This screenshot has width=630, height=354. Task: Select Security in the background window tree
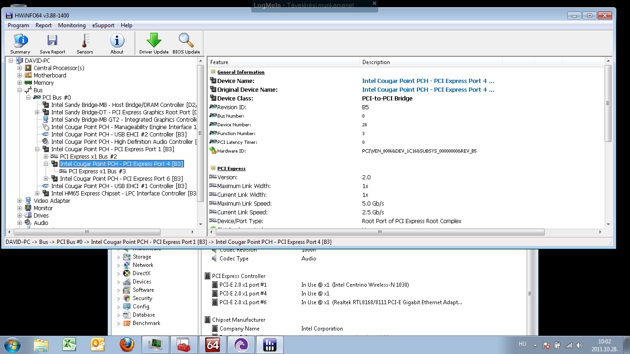click(x=142, y=298)
